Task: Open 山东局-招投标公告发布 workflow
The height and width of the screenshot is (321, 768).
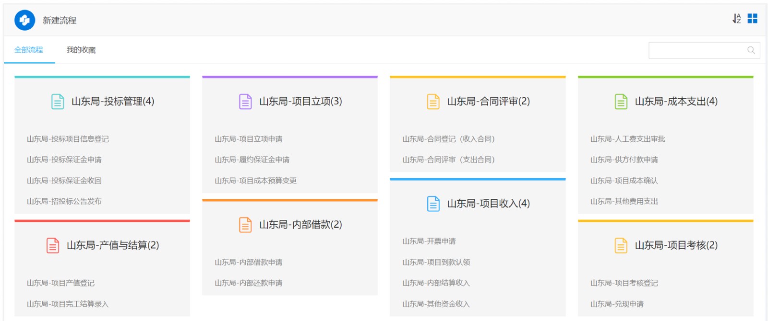Action: pos(64,201)
